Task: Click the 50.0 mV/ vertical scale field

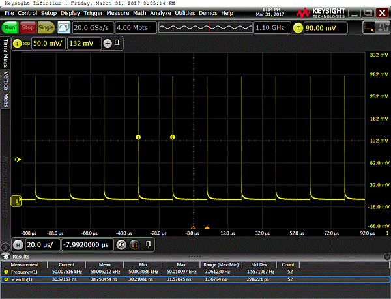Action: tap(48, 44)
